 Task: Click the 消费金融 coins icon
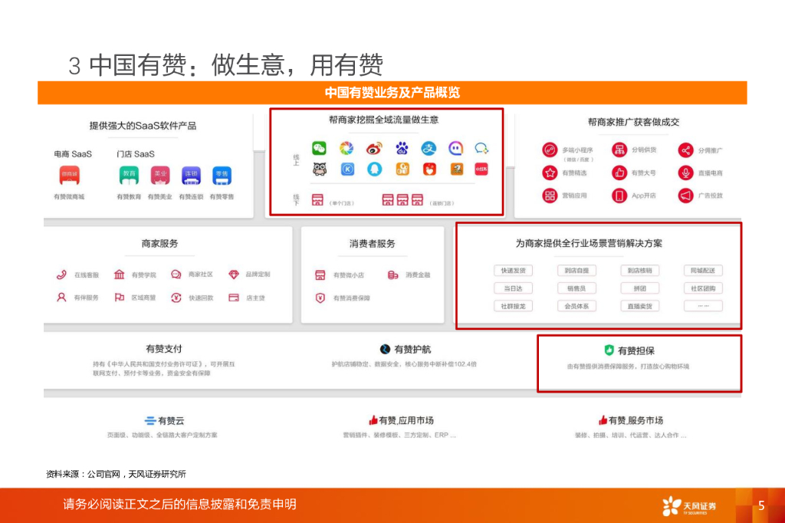(x=393, y=275)
